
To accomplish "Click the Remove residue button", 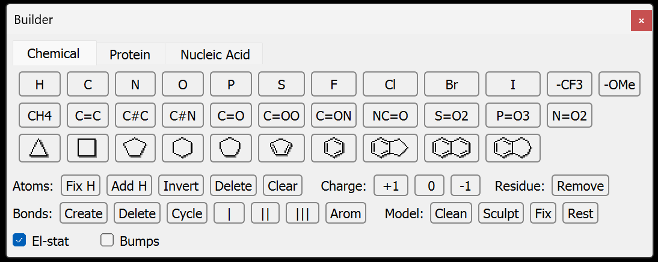I will click(x=580, y=186).
